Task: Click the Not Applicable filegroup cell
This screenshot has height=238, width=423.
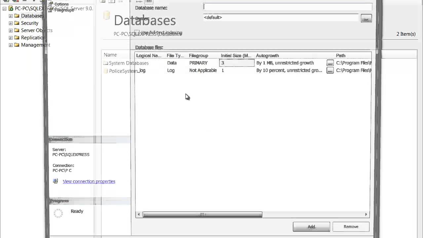Action: 203,70
